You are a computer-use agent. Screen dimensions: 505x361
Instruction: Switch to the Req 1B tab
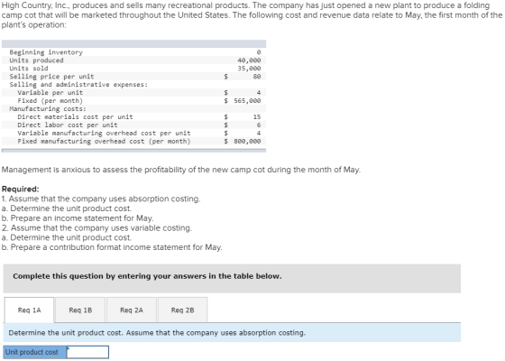pyautogui.click(x=80, y=310)
